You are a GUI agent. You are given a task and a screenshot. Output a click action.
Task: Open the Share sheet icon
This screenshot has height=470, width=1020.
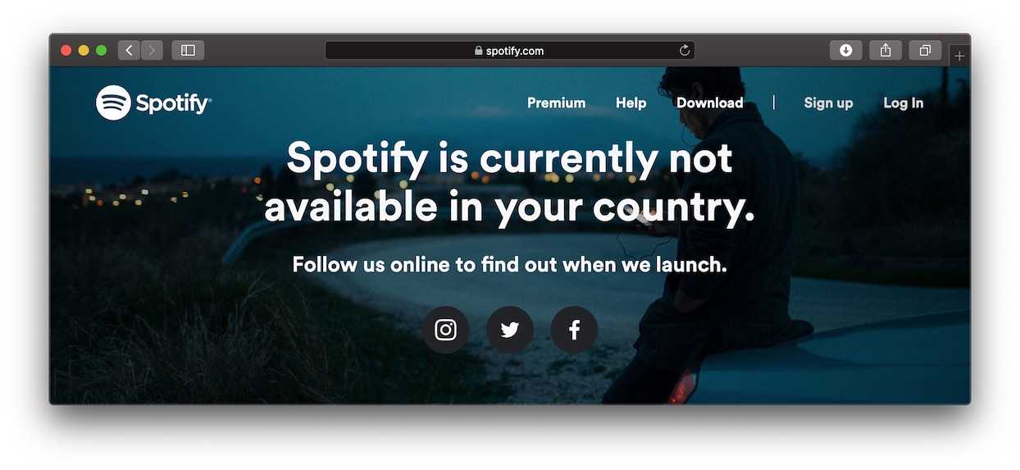tap(886, 50)
